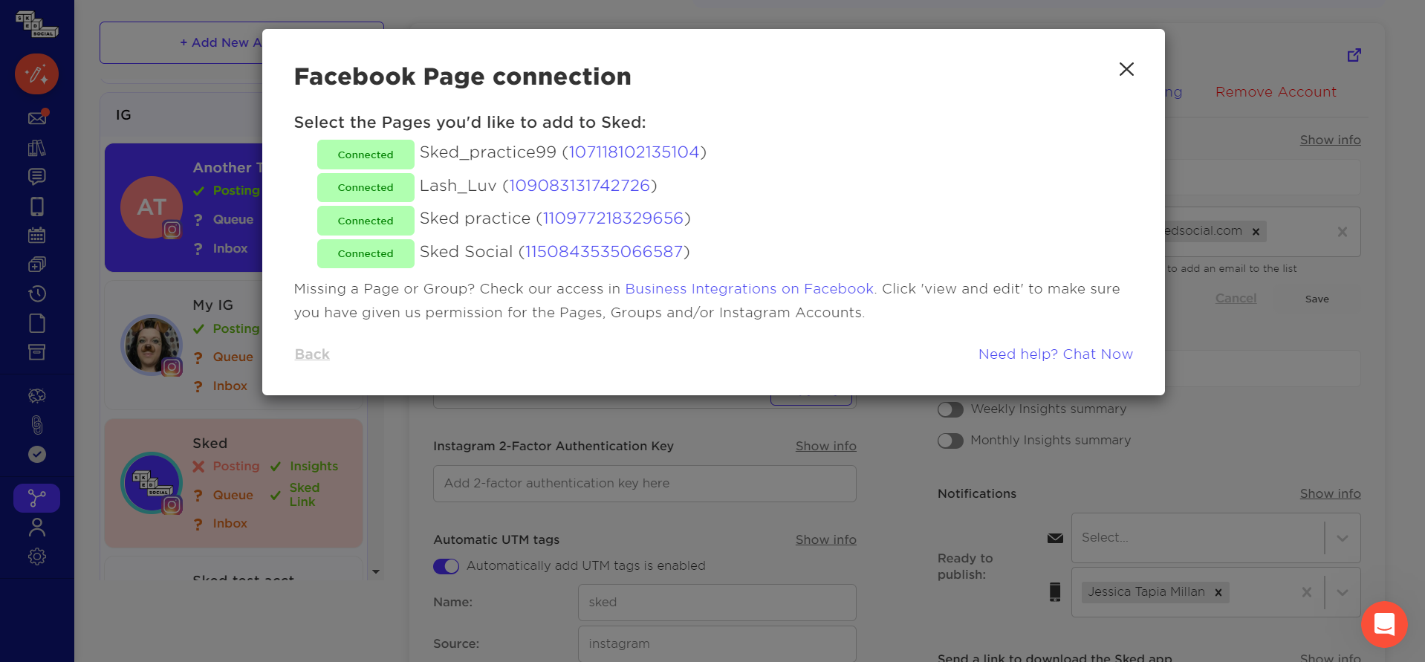
Task: Disable automatic UTM tags toggle
Action: point(446,566)
